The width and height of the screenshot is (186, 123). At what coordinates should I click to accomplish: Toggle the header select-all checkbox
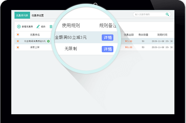click(18, 35)
